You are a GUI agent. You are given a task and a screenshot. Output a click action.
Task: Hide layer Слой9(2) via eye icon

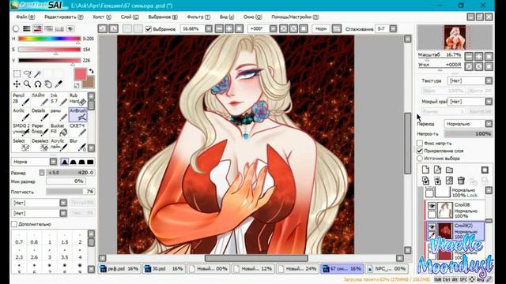pos(432,226)
